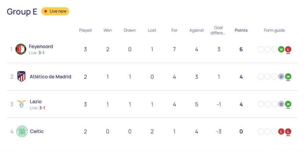This screenshot has width=305, height=151.
Task: Click the Lazio eagle crest
Action: click(22, 104)
